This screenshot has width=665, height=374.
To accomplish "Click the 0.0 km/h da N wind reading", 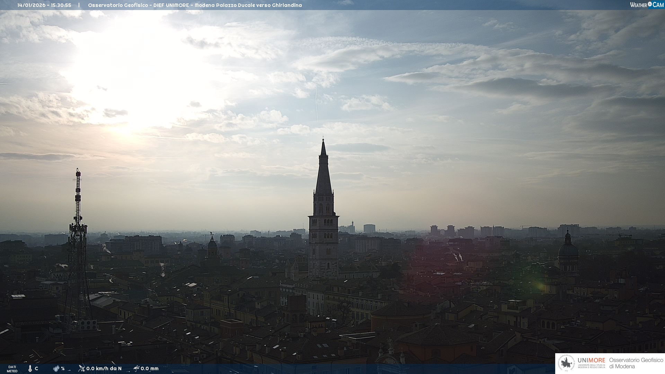I will point(104,368).
